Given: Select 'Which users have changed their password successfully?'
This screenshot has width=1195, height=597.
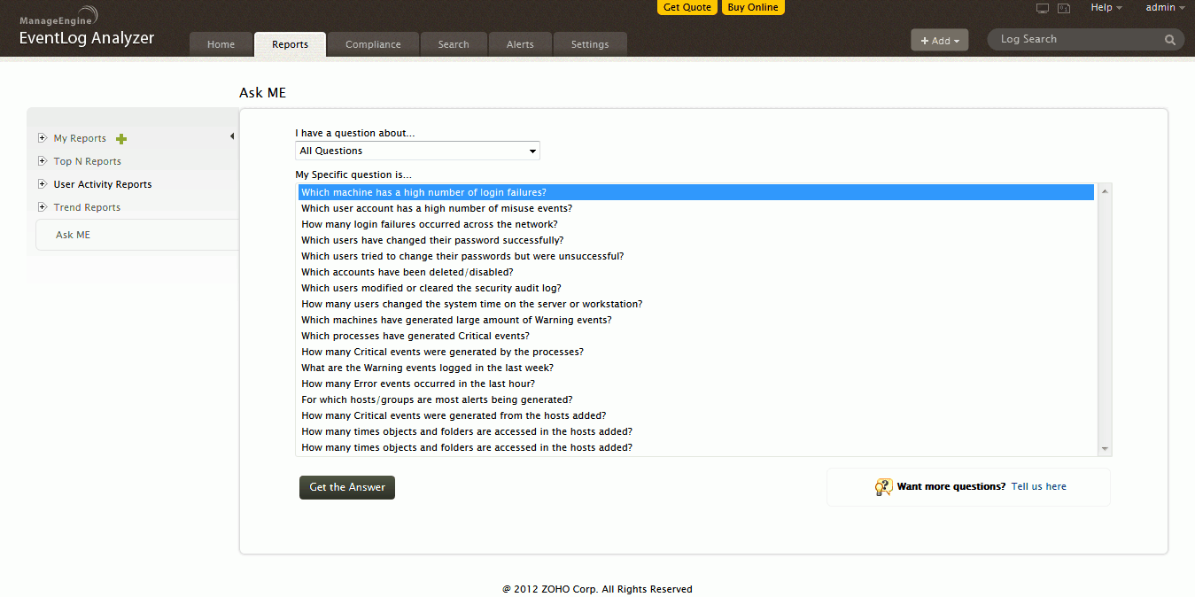Looking at the screenshot, I should click(x=696, y=240).
